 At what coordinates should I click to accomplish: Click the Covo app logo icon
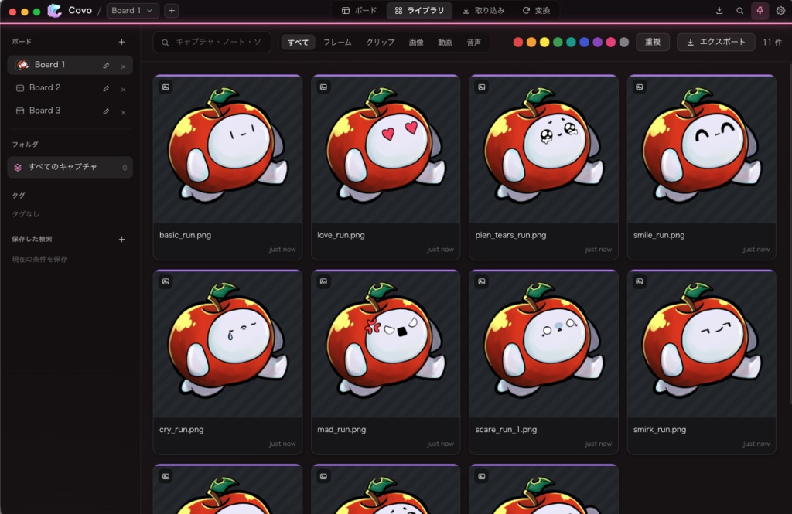coord(55,11)
